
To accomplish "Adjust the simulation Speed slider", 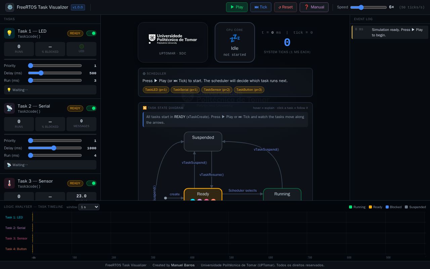I will (368, 7).
